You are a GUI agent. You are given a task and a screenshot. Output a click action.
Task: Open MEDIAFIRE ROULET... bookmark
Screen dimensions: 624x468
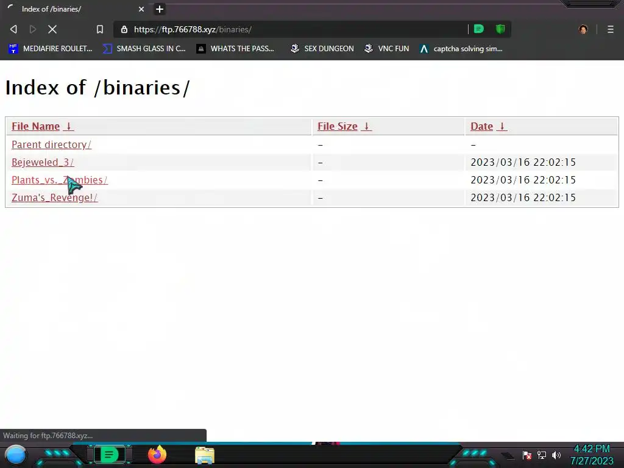tap(51, 49)
